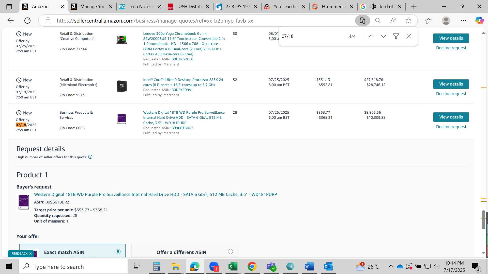Open Excel from taskbar
Image resolution: width=488 pixels, height=274 pixels.
(x=233, y=267)
